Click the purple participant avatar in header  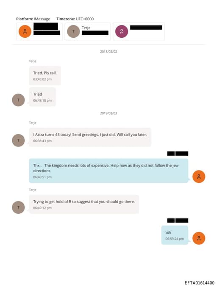[122, 31]
